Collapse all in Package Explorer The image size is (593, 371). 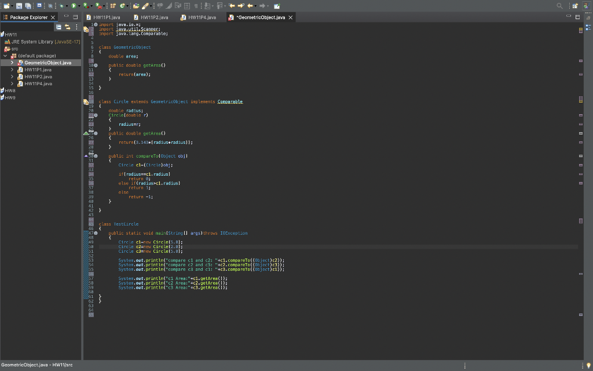coord(58,27)
